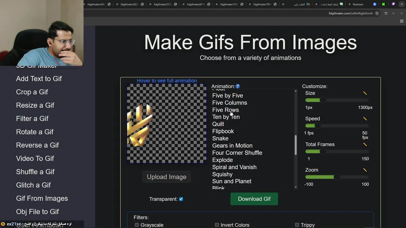The width and height of the screenshot is (406, 228).
Task: Open Rotate a Gif sidebar link
Action: [35, 132]
